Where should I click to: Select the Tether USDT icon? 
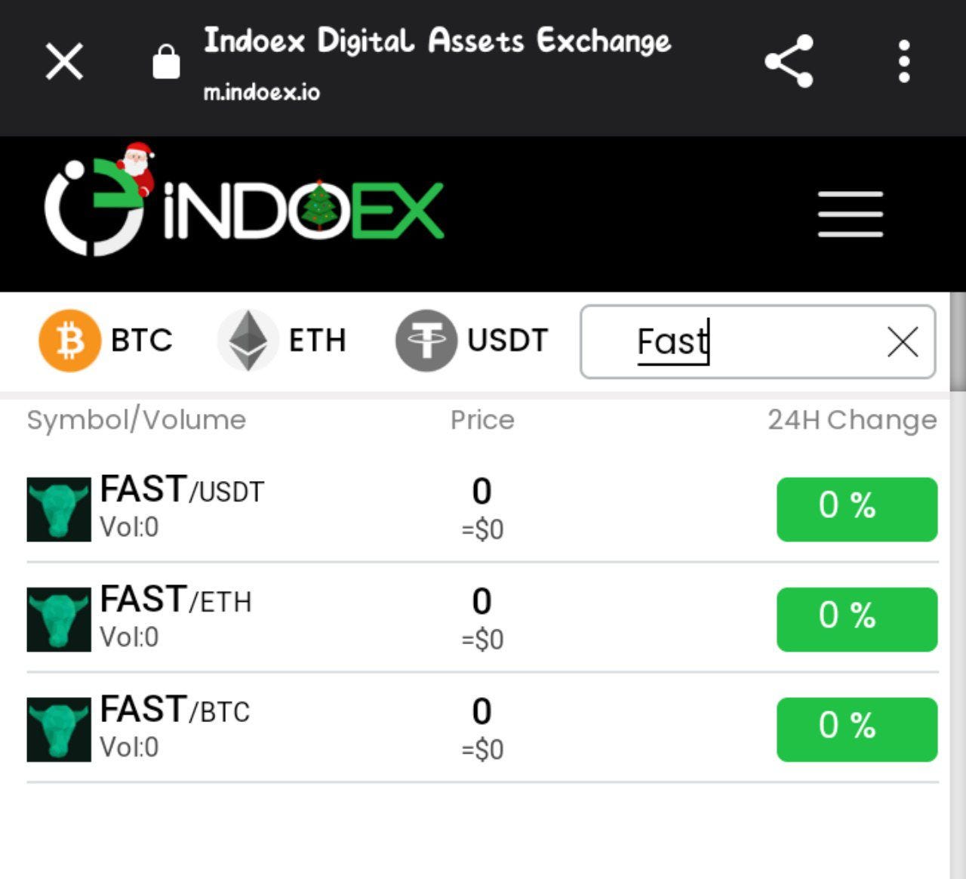click(x=426, y=341)
